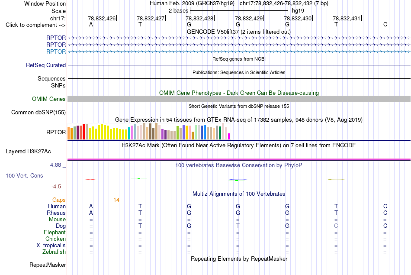Open the OMIM Gene Phenotypes track title
411x275 pixels.
pyautogui.click(x=239, y=93)
